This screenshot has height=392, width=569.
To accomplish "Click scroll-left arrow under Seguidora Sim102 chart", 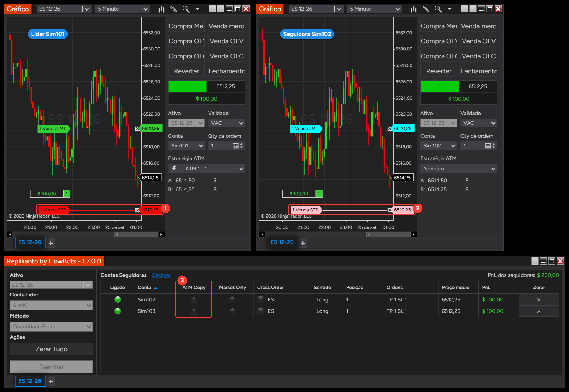I will (x=262, y=234).
